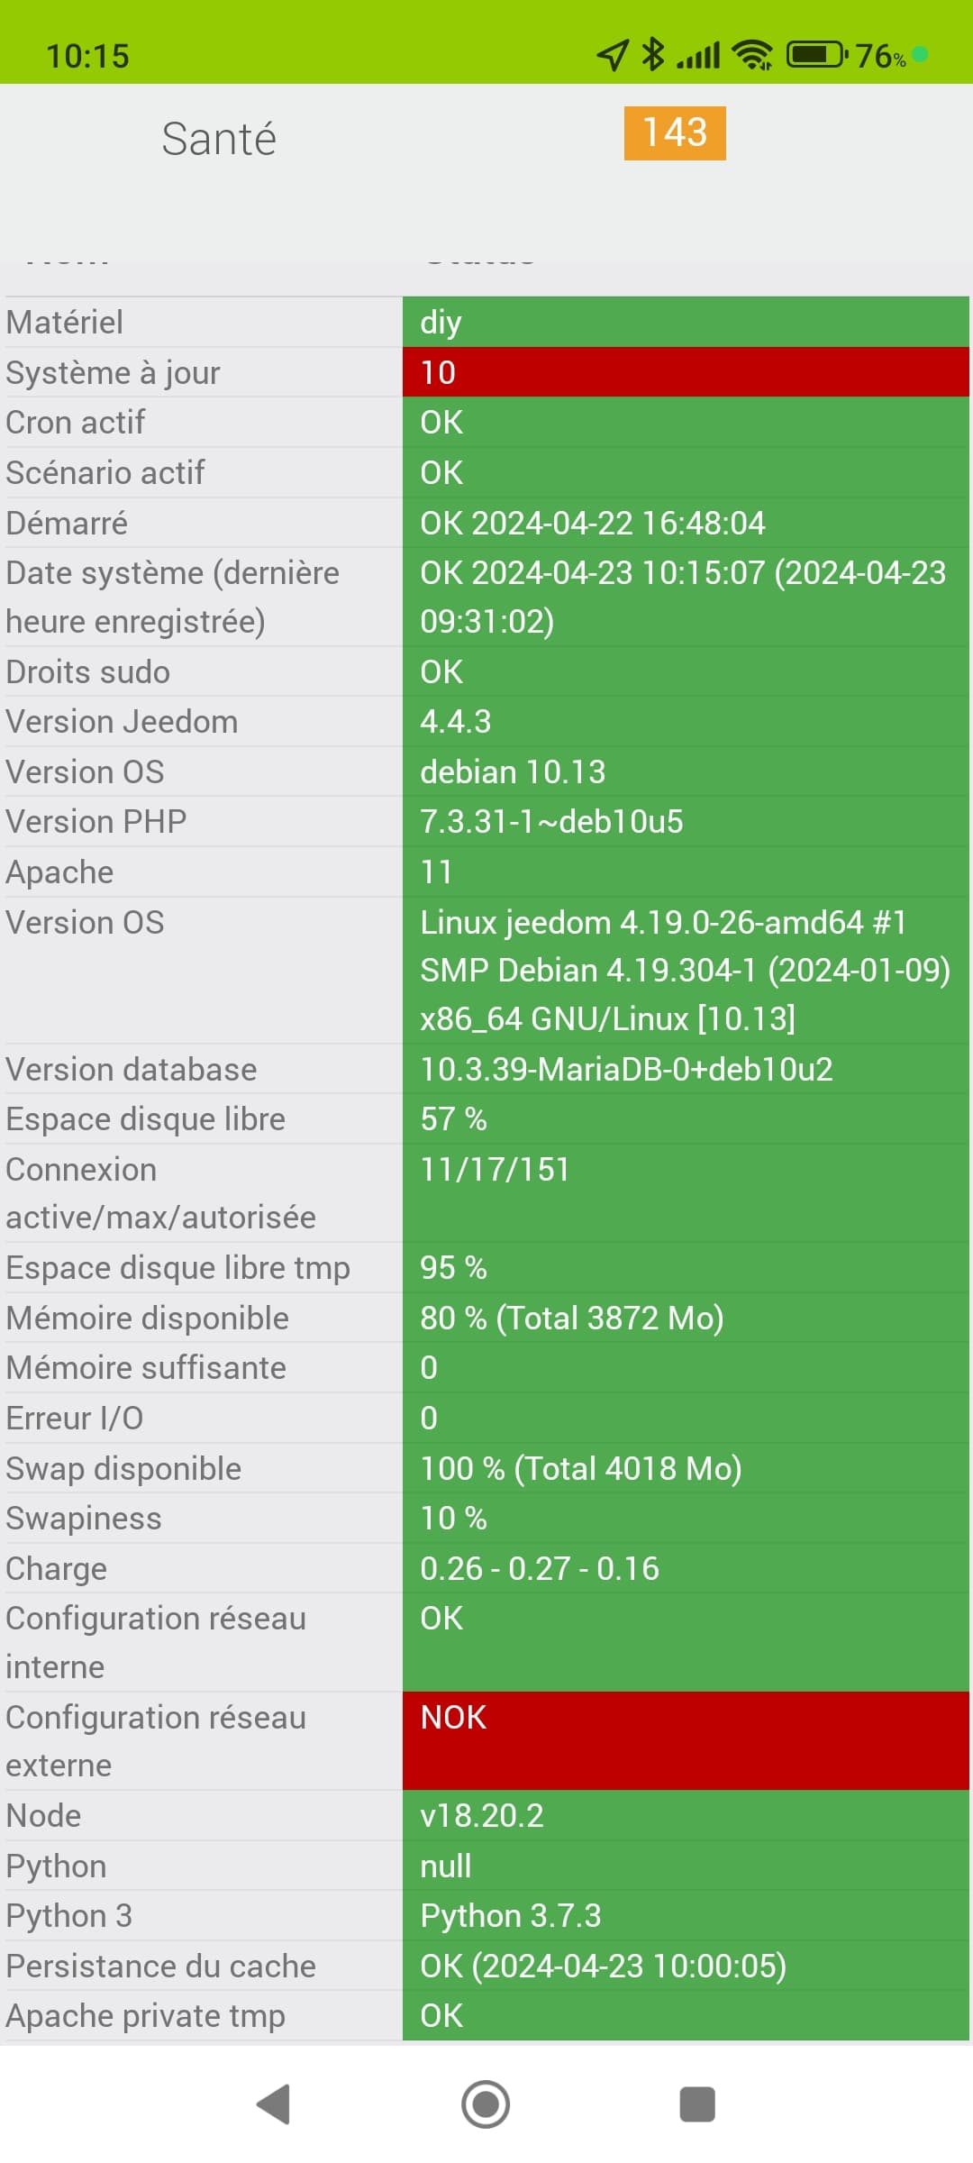Tap the clock time in status bar

coord(87,56)
